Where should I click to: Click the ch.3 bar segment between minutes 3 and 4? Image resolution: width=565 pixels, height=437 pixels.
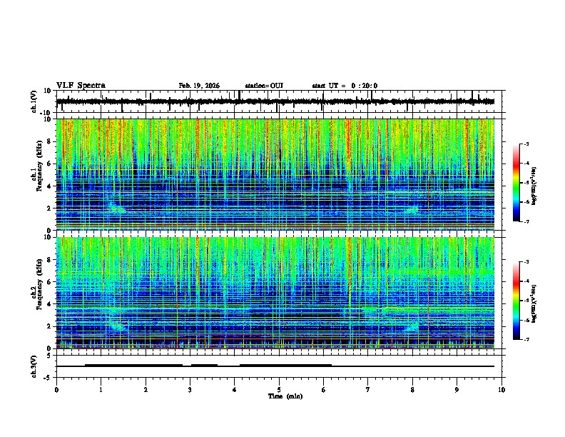pos(204,366)
